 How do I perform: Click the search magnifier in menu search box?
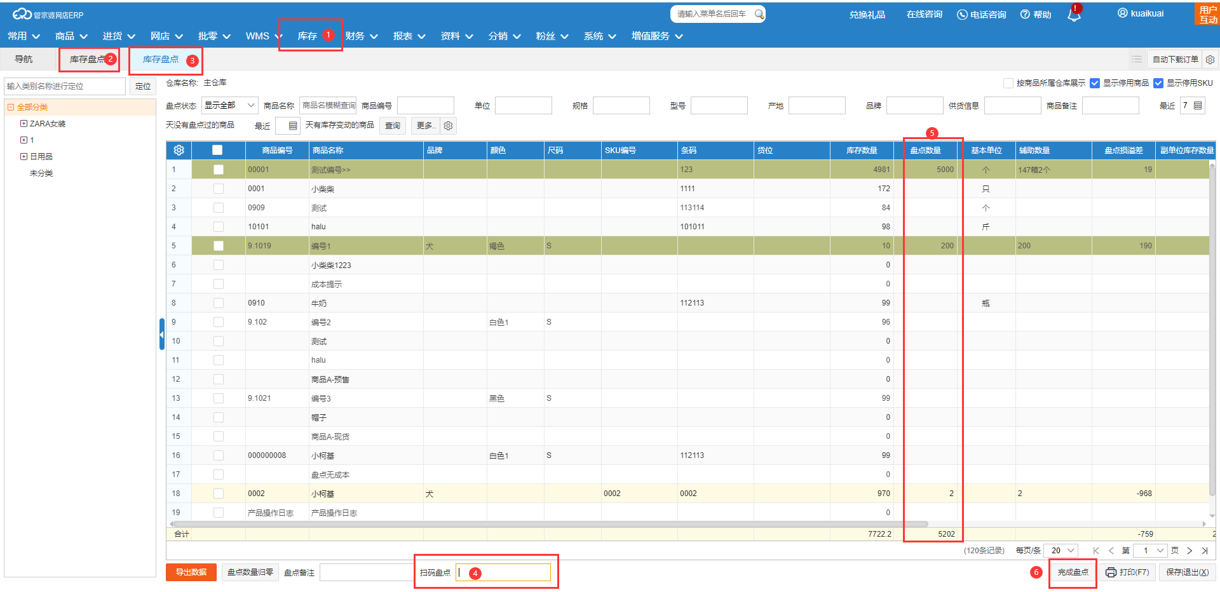759,14
